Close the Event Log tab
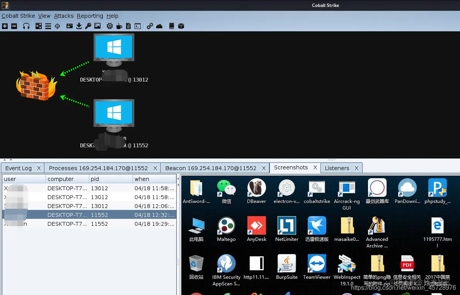Image resolution: width=460 pixels, height=295 pixels. pyautogui.click(x=39, y=168)
